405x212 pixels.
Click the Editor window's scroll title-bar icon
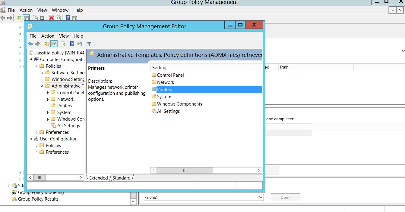pos(30,26)
